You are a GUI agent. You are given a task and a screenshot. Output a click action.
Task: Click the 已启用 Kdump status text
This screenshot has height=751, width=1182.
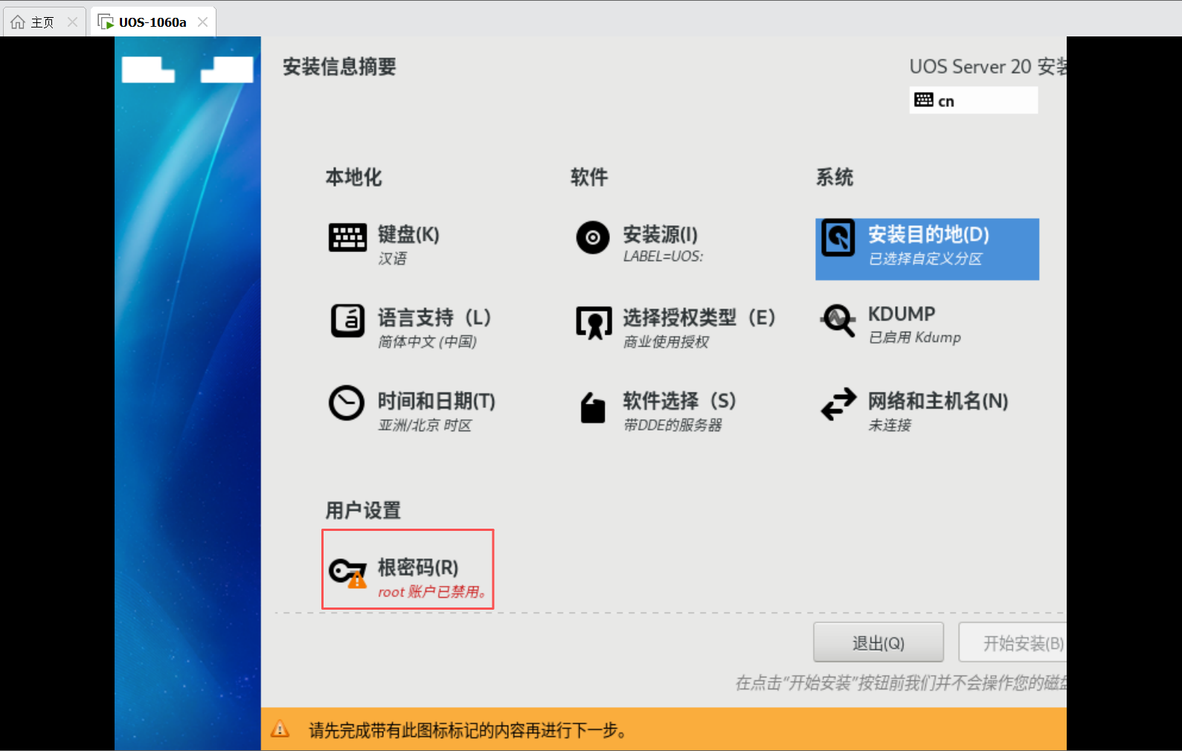[915, 338]
